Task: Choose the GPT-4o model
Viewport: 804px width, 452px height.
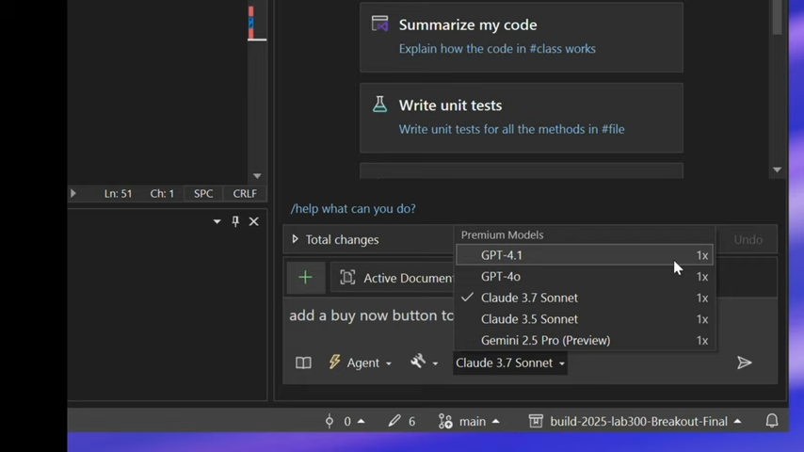Action: tap(584, 277)
